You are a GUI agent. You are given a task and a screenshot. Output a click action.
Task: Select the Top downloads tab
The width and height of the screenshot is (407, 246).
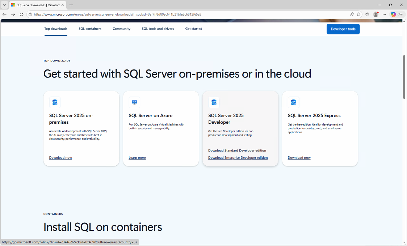(56, 29)
